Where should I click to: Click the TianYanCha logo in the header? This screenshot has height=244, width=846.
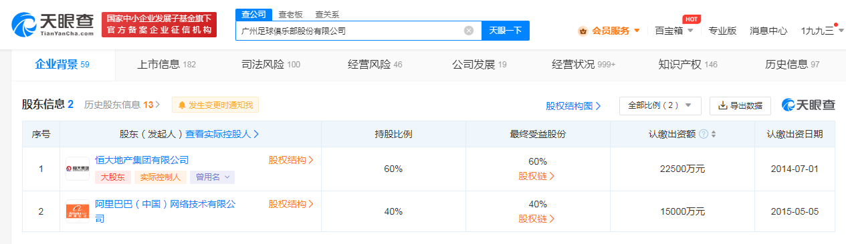coord(52,24)
